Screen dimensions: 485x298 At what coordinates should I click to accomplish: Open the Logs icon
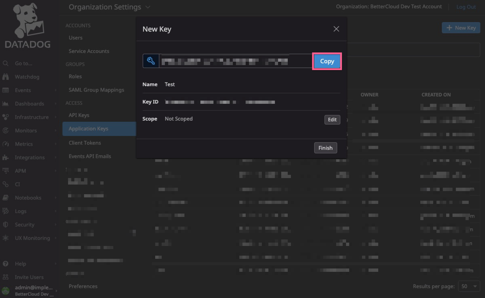(x=6, y=211)
